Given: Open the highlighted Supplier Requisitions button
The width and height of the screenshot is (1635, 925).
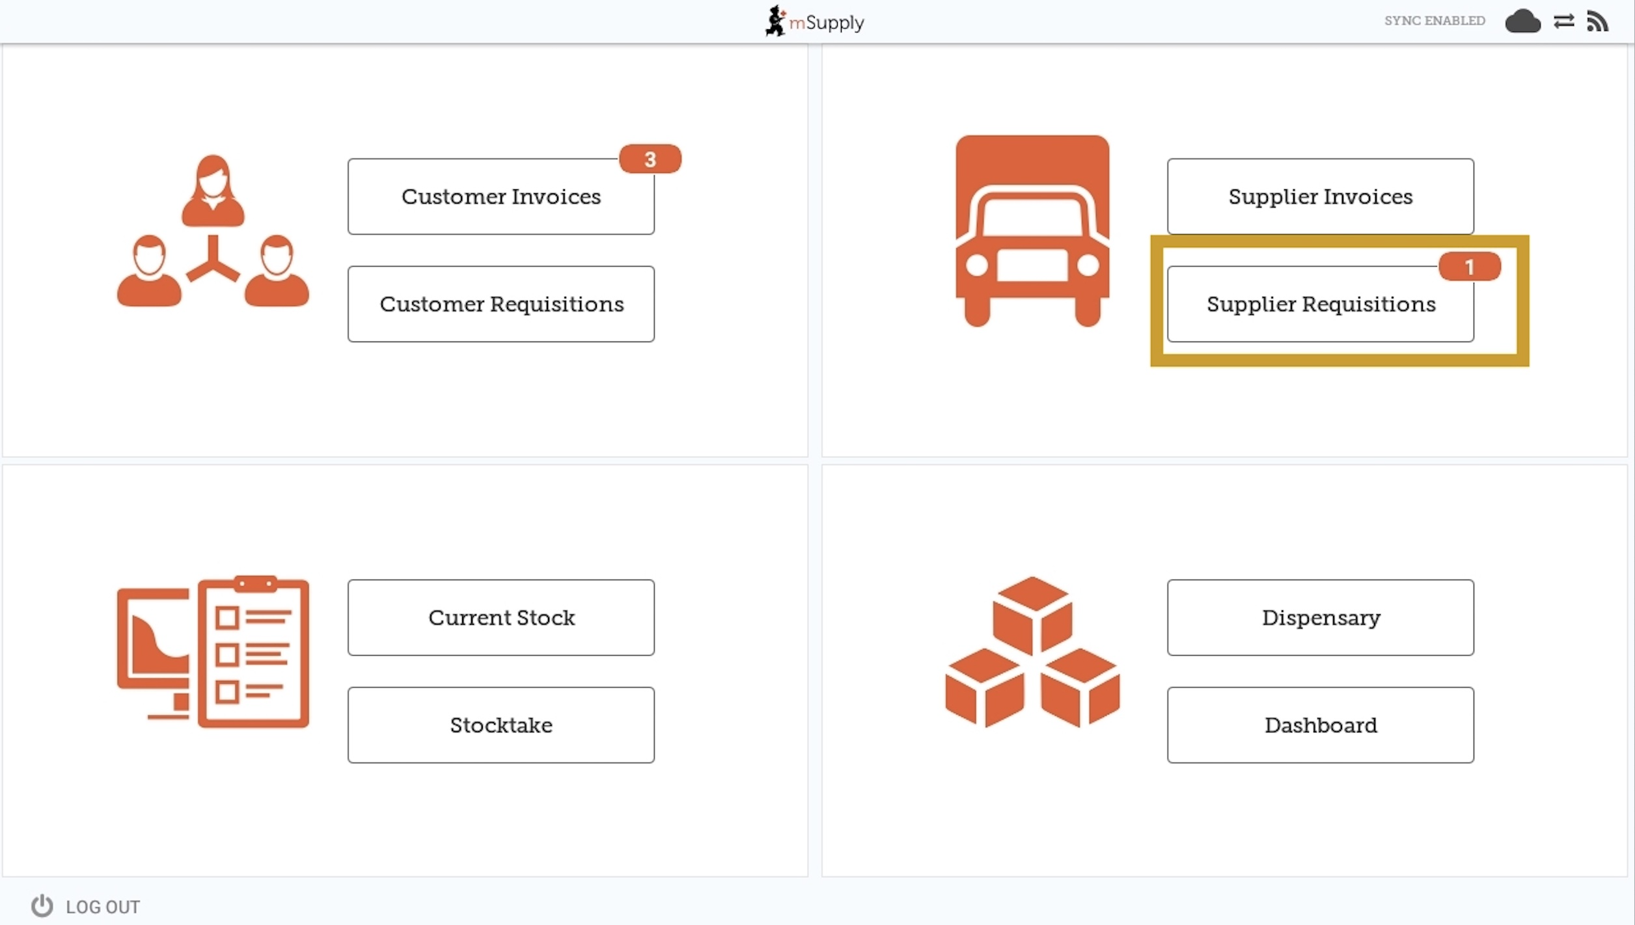Looking at the screenshot, I should tap(1320, 304).
